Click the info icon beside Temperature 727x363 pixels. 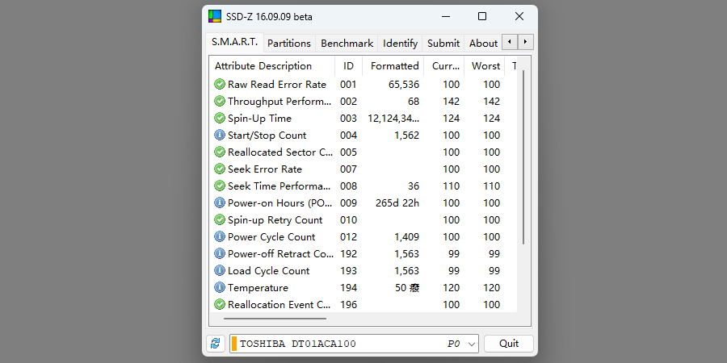(220, 288)
